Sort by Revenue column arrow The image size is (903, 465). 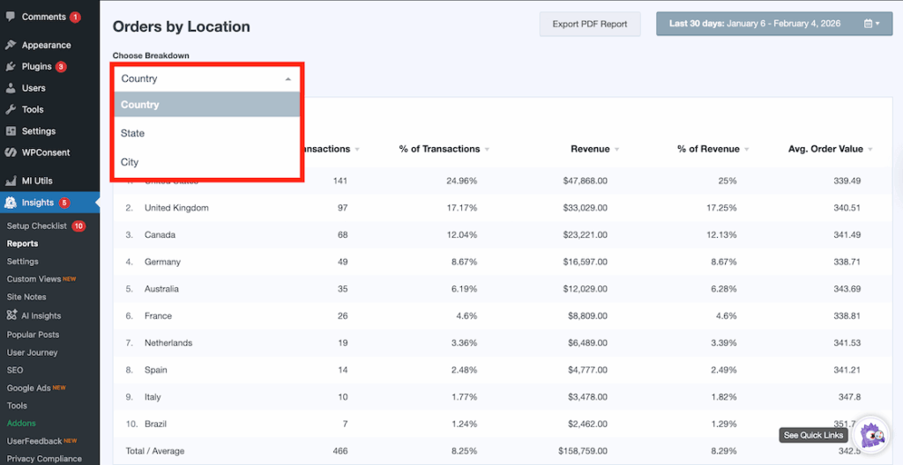[616, 150]
